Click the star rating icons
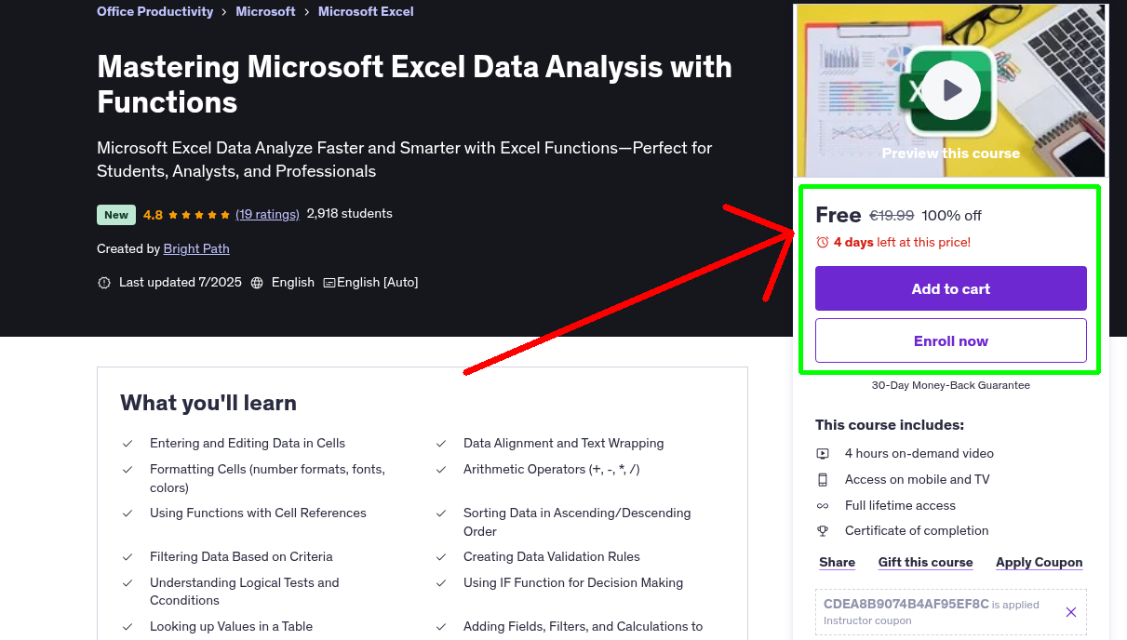 click(199, 214)
